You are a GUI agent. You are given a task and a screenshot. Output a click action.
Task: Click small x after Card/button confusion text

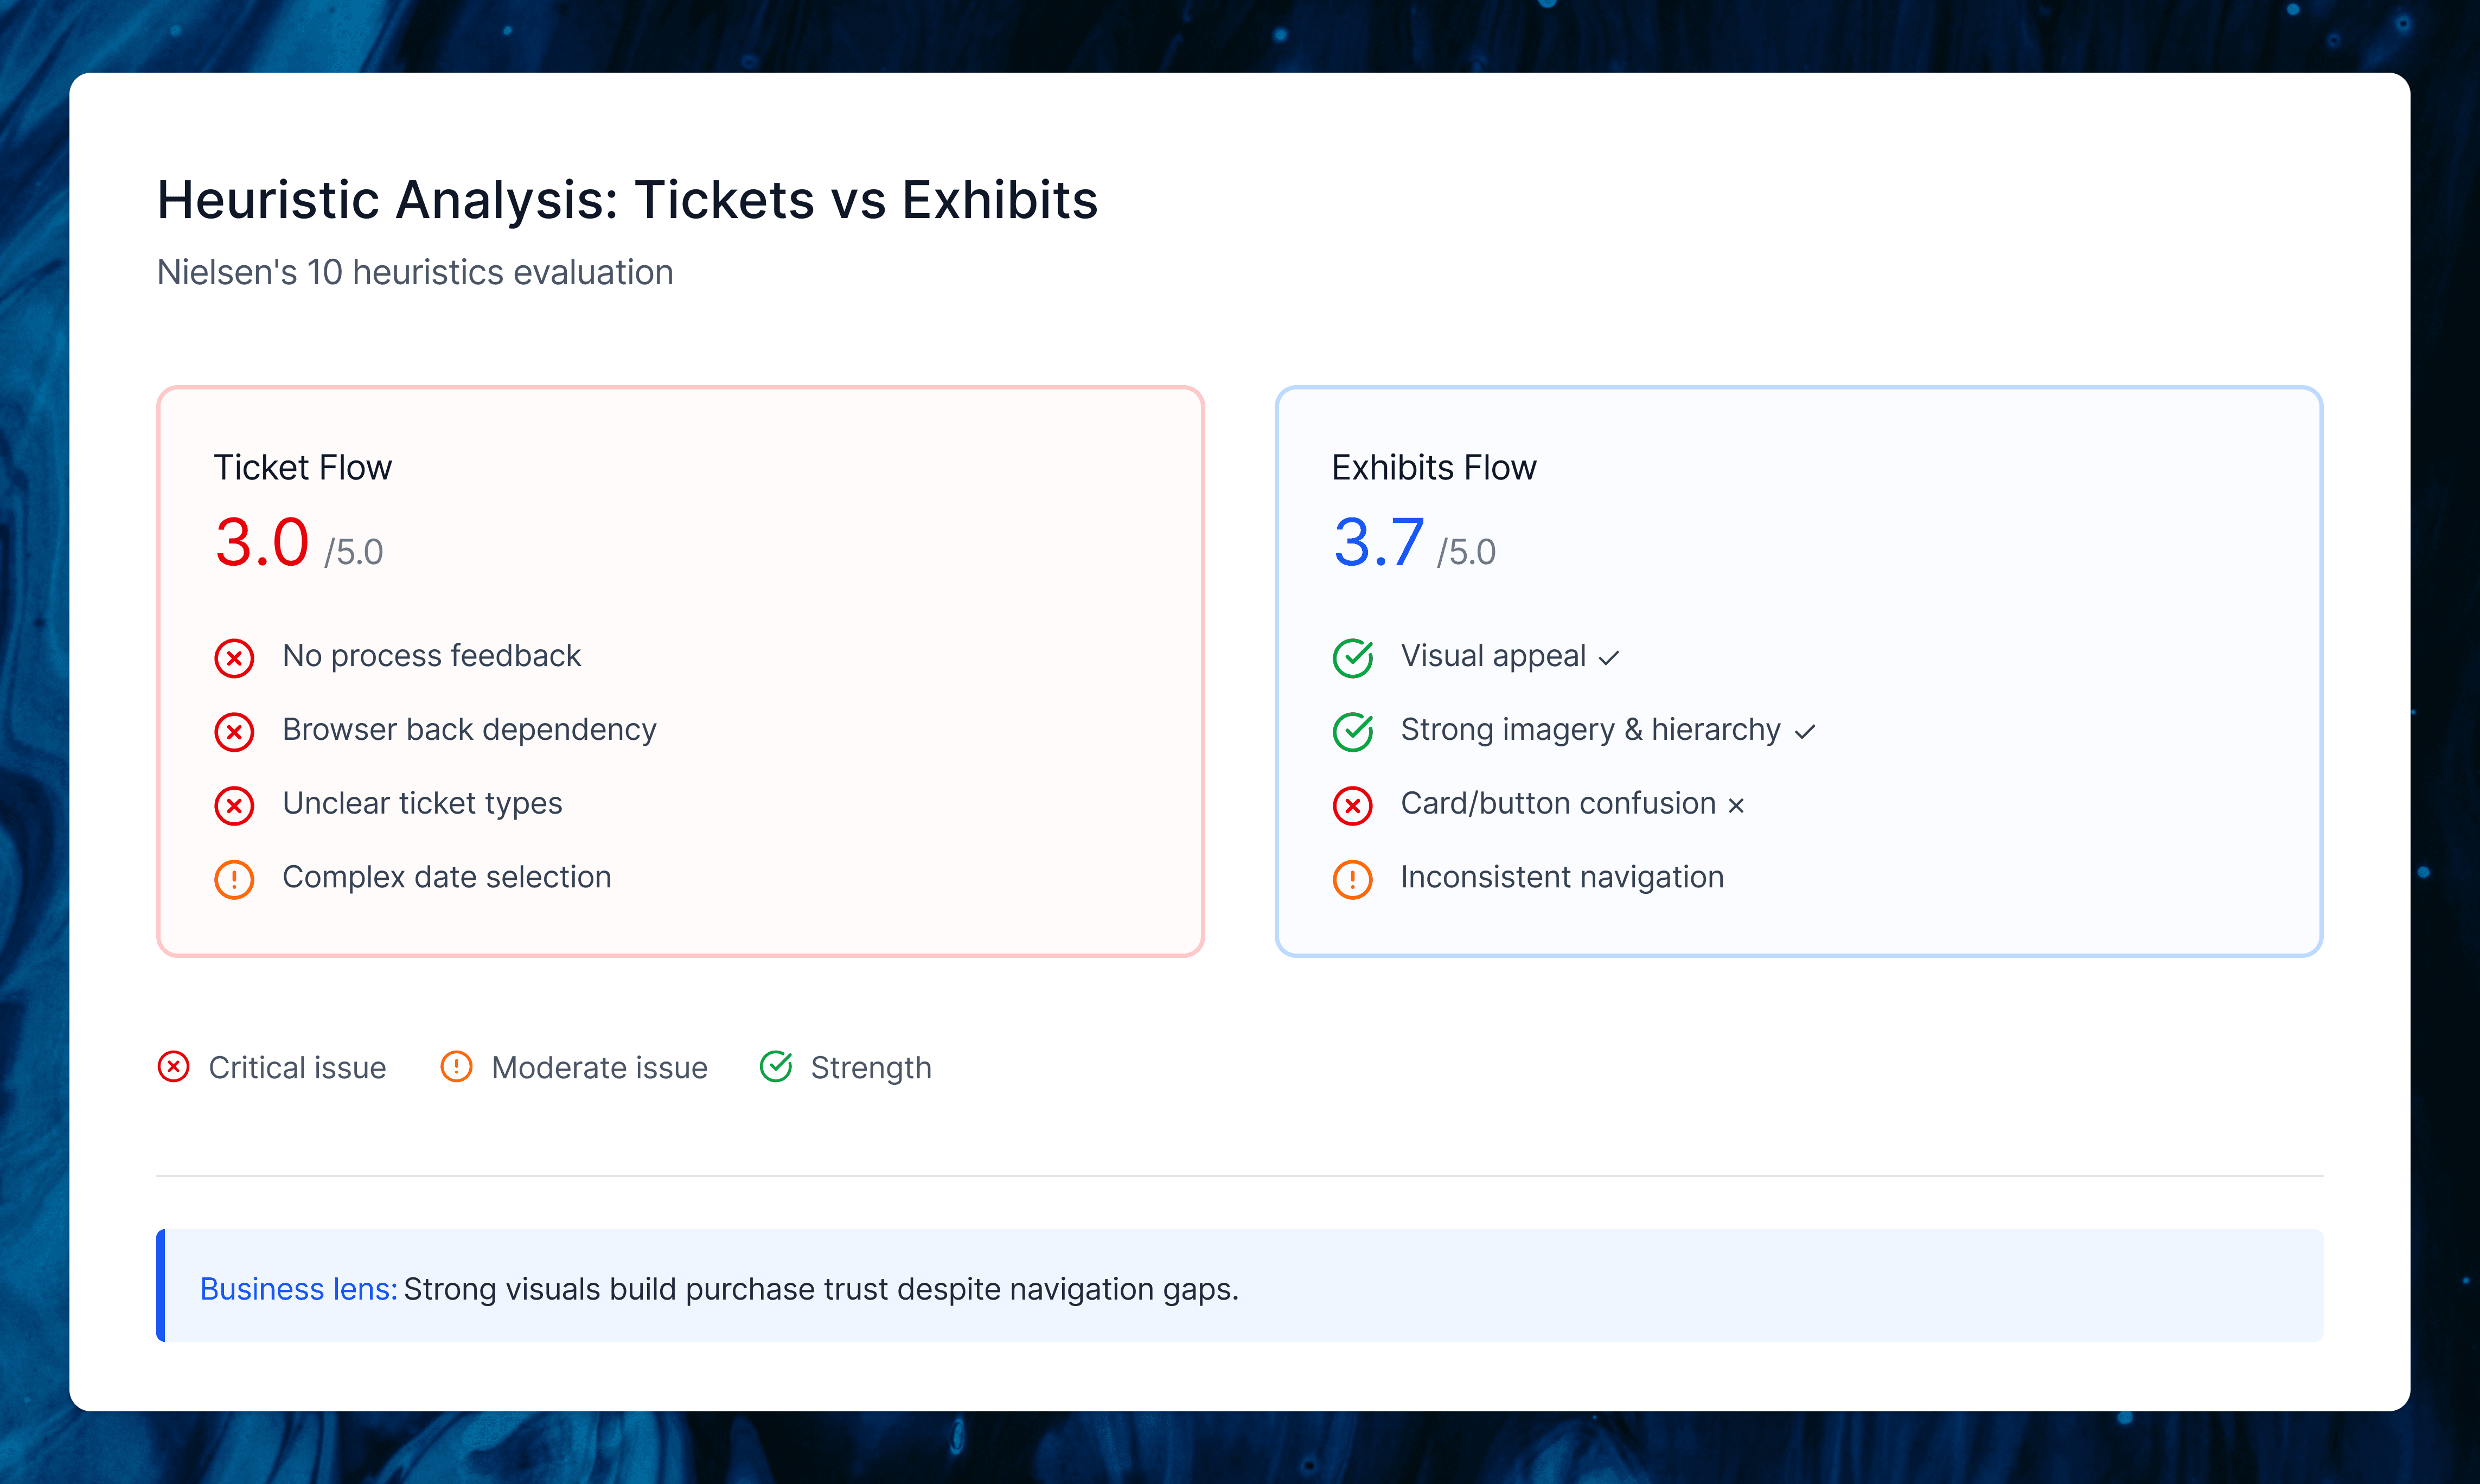(1736, 805)
